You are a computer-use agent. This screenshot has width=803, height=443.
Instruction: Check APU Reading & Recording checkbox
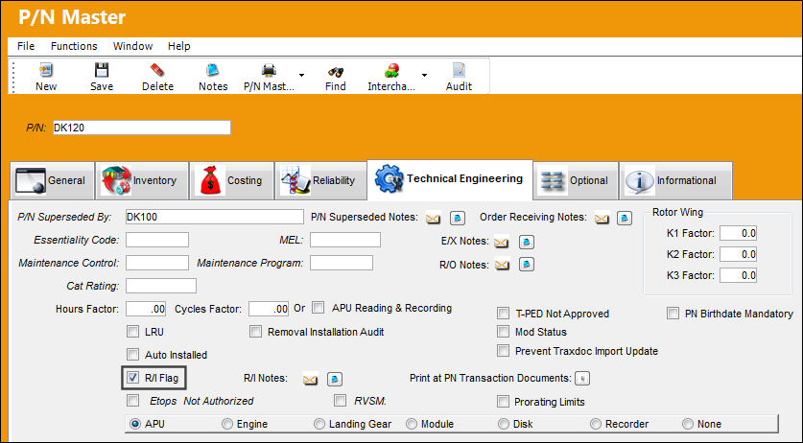318,307
